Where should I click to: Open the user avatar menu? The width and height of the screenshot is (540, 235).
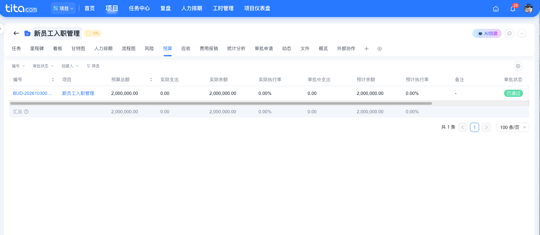tap(529, 9)
